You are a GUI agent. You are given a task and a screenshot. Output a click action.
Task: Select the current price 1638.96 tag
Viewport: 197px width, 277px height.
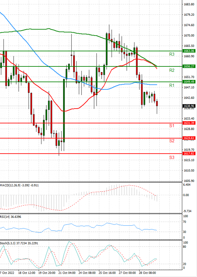click(x=189, y=106)
